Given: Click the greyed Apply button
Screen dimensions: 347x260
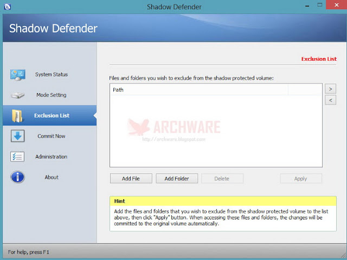Looking at the screenshot, I should pos(301,178).
